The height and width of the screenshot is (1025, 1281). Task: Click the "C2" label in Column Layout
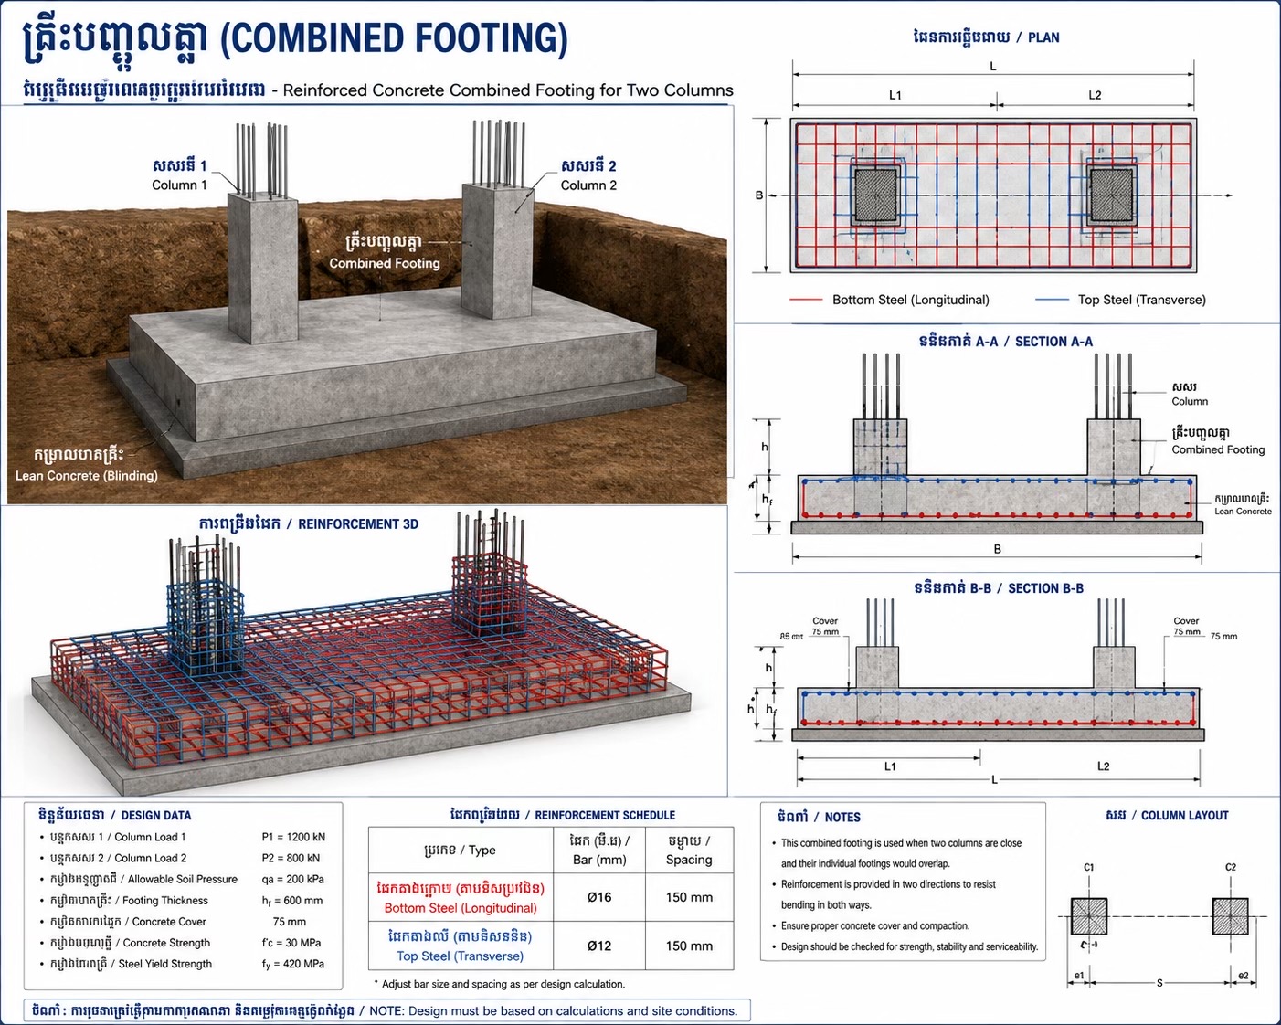point(1231,867)
